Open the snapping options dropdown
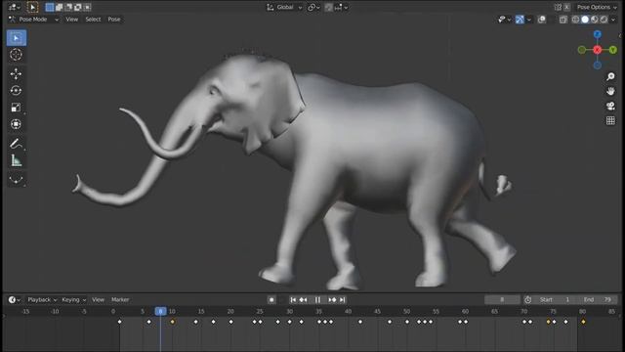The image size is (625, 352). [x=341, y=7]
